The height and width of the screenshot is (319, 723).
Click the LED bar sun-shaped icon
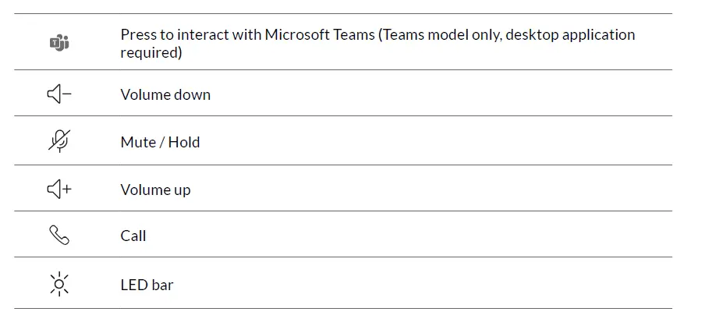coord(59,284)
